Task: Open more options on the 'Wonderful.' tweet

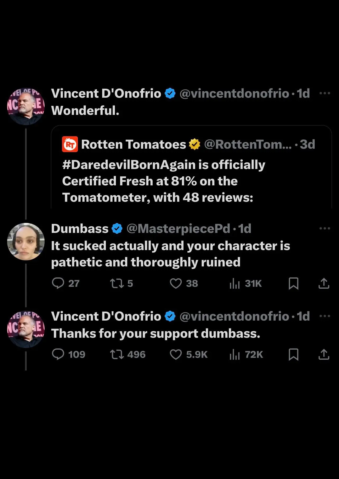Action: (324, 93)
